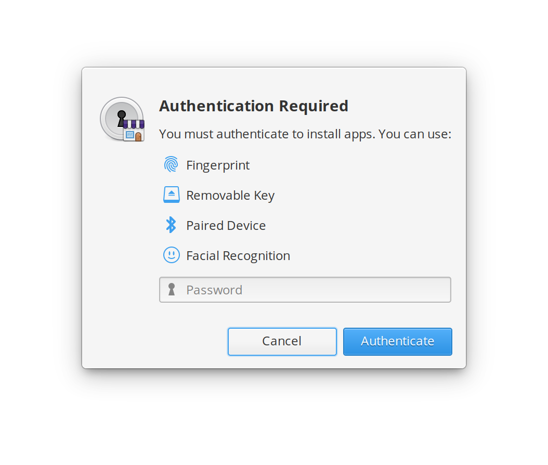Viewport: 548px width, 465px height.
Task: Click the Removable Key label text
Action: [230, 195]
